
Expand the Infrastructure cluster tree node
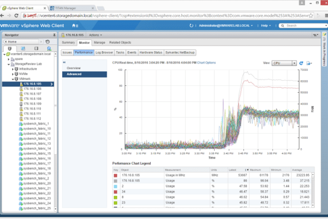(13, 69)
